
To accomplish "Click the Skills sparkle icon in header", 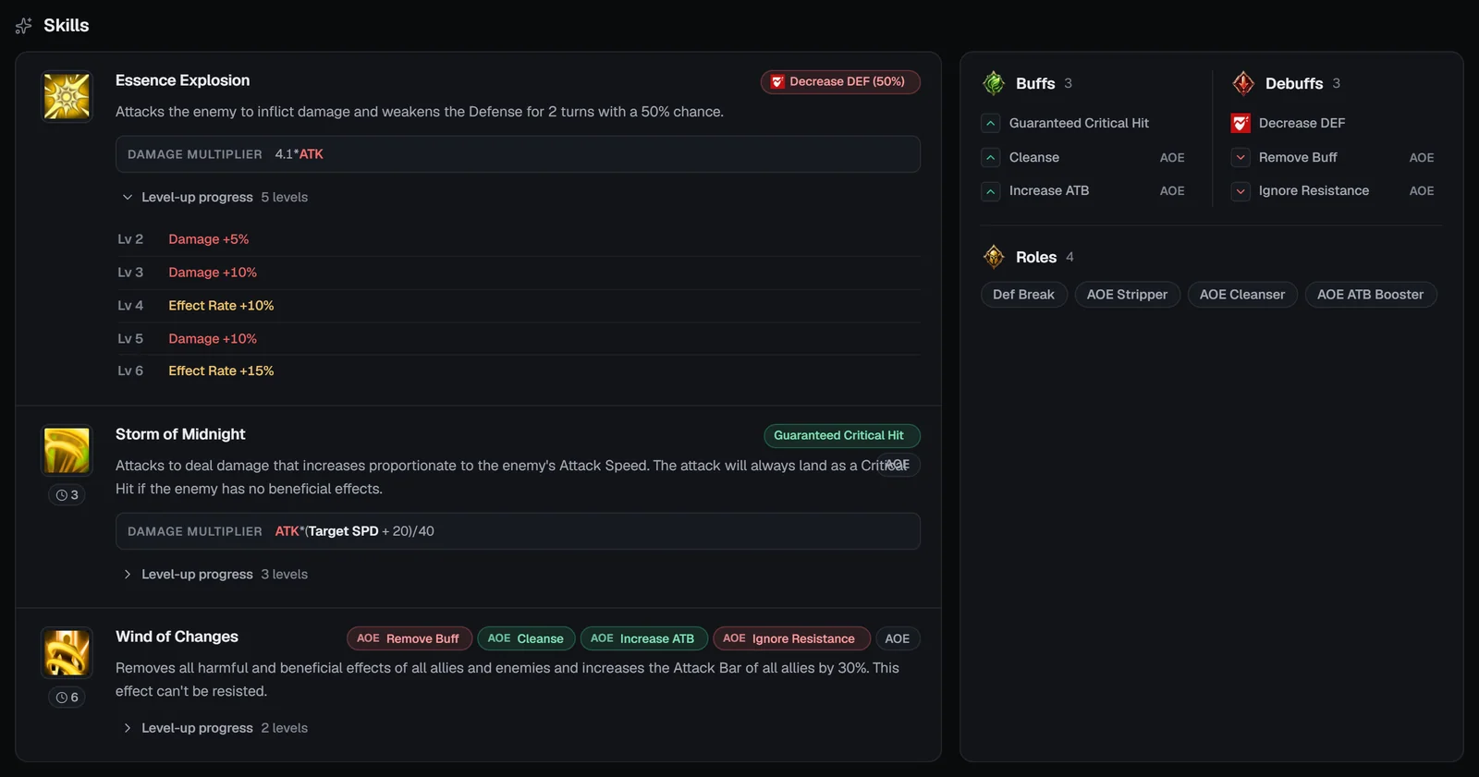I will click(x=24, y=26).
